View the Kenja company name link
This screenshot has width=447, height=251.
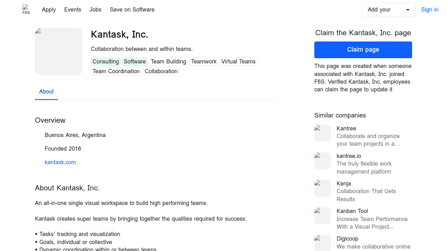pyautogui.click(x=344, y=184)
